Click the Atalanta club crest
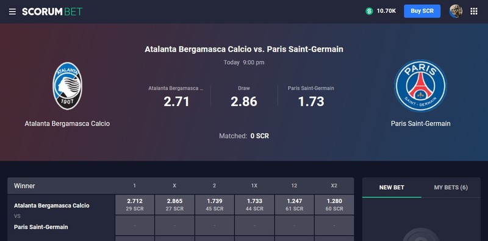Image resolution: width=488 pixels, height=241 pixels. (67, 86)
